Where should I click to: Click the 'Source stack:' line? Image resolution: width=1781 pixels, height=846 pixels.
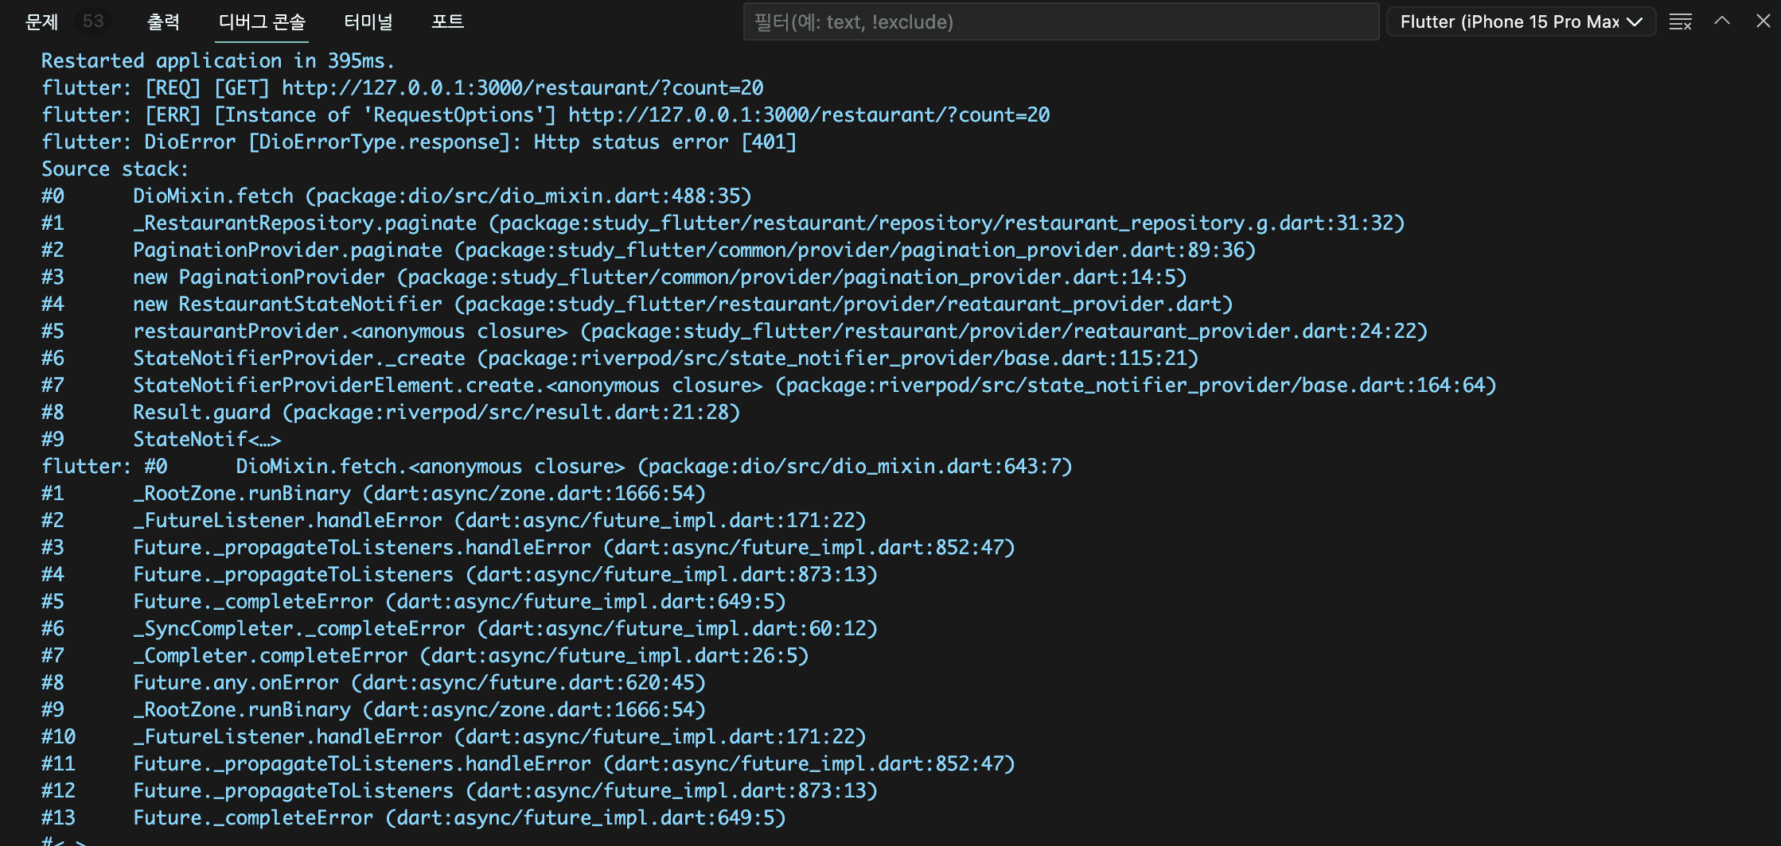(x=115, y=169)
